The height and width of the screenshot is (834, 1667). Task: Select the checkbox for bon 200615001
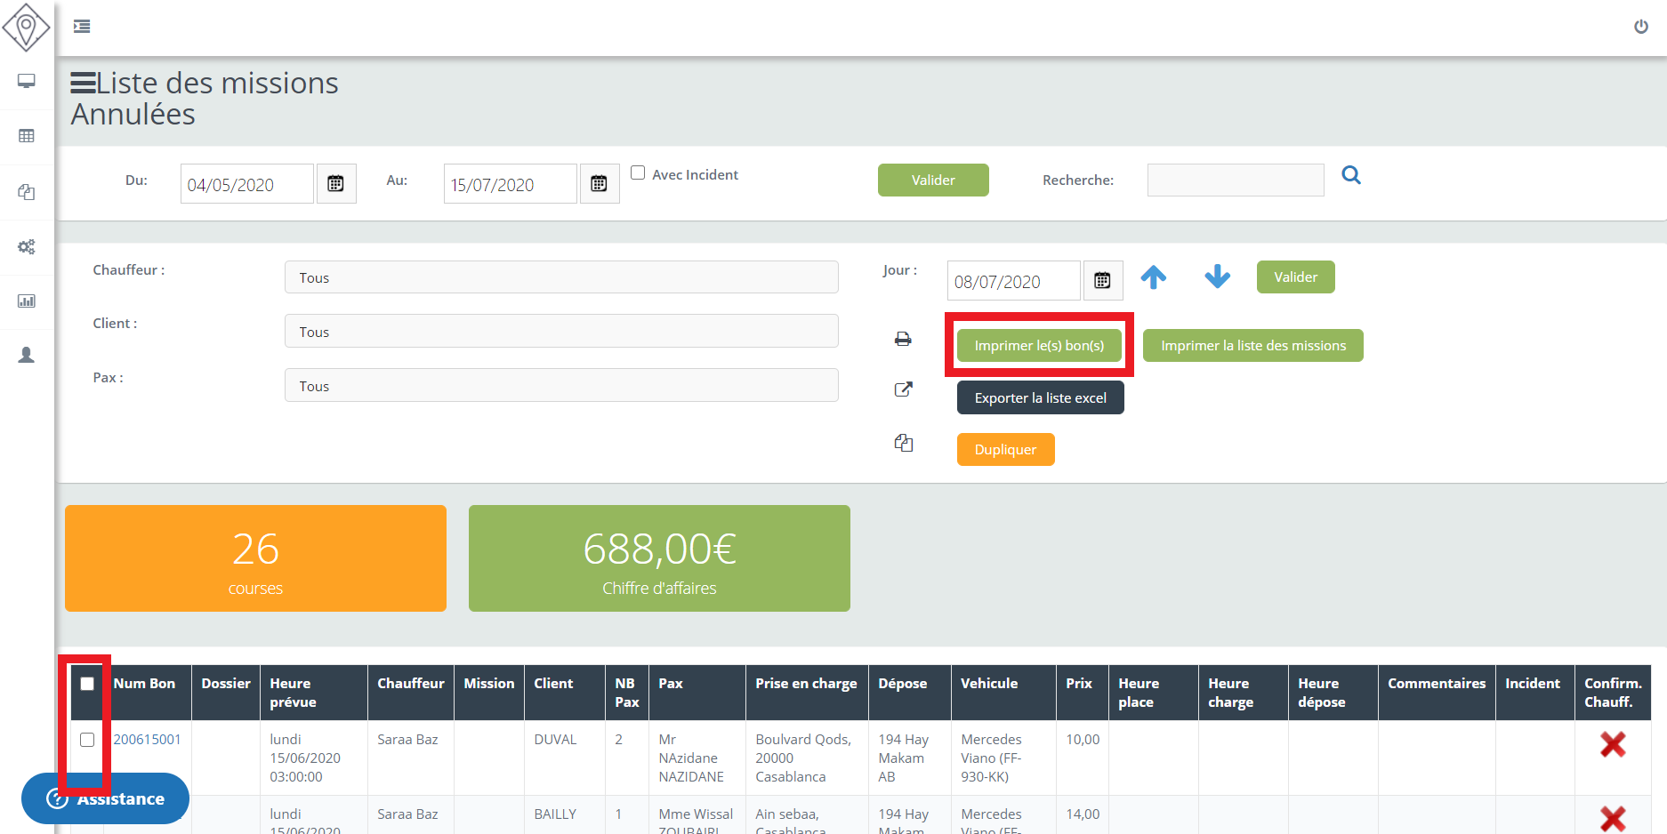[x=87, y=740]
